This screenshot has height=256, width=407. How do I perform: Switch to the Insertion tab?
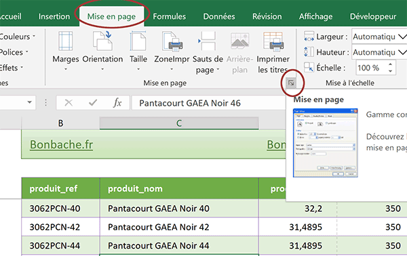[54, 16]
